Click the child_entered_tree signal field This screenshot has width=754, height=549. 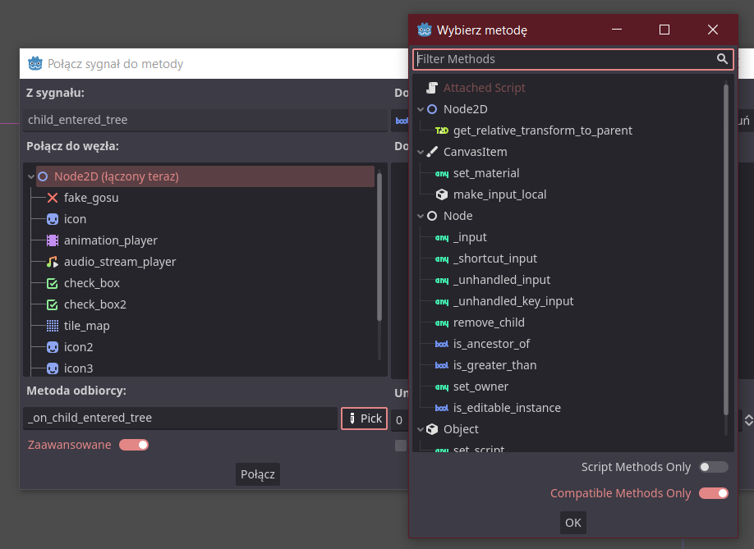point(205,120)
